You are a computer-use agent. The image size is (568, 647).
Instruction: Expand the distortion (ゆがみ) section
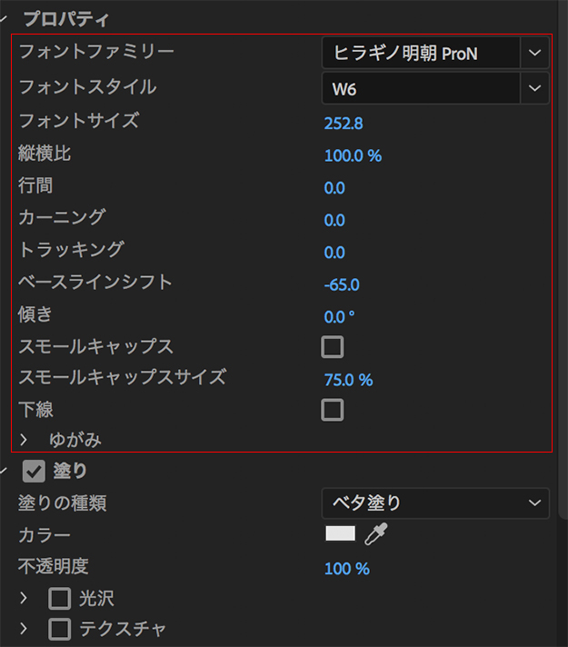[25, 441]
